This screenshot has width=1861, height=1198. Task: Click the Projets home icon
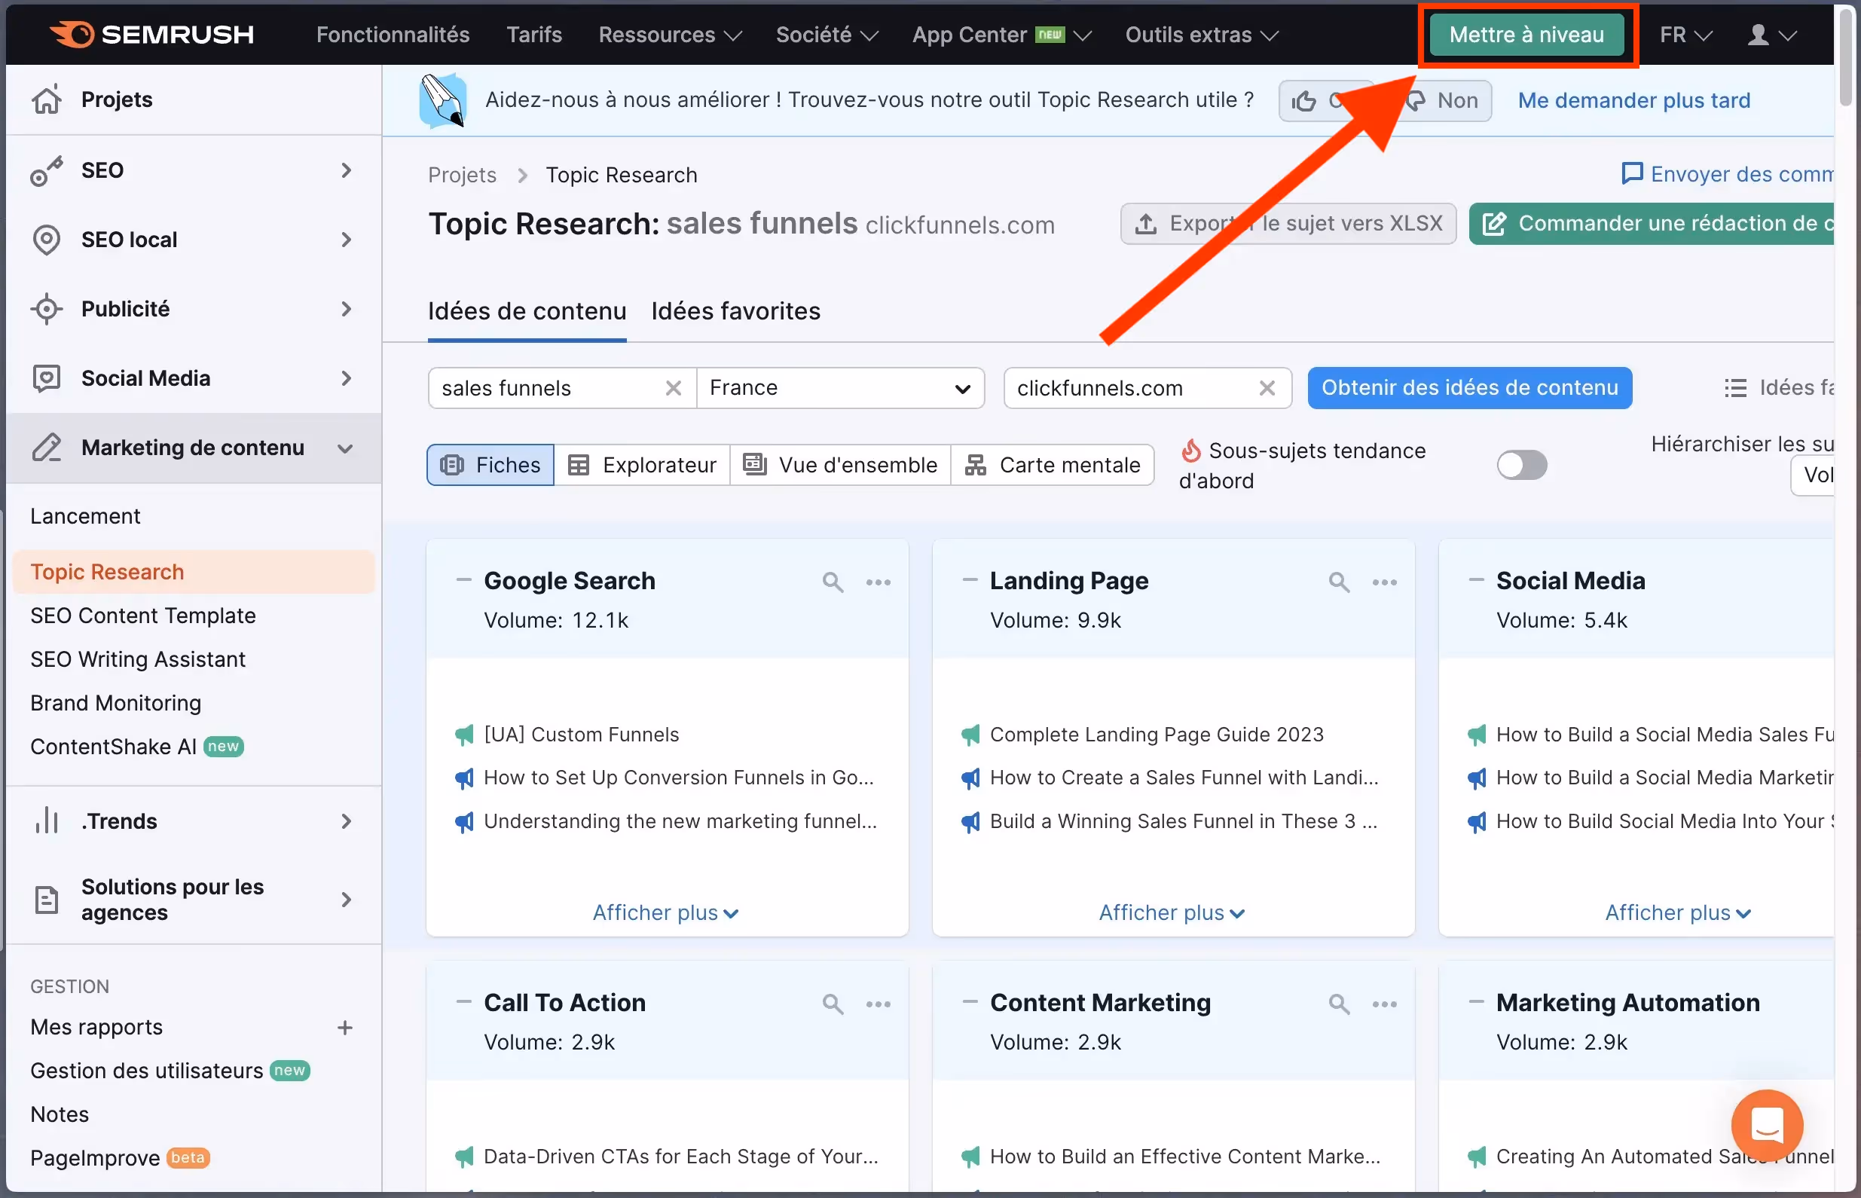pyautogui.click(x=46, y=99)
